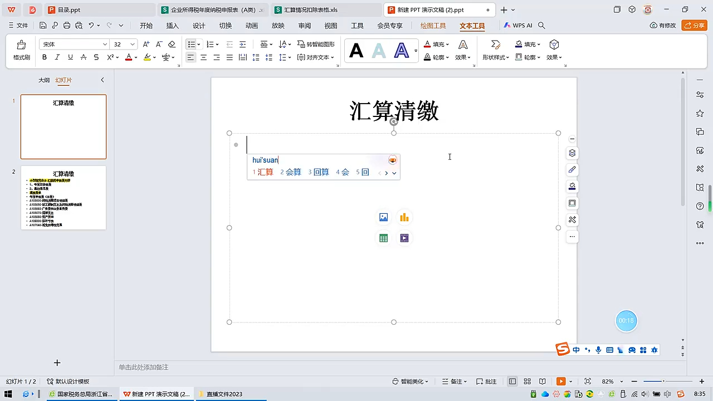Image resolution: width=713 pixels, height=401 pixels.
Task: Choose candidate 3 回算 in IME popup
Action: click(319, 172)
